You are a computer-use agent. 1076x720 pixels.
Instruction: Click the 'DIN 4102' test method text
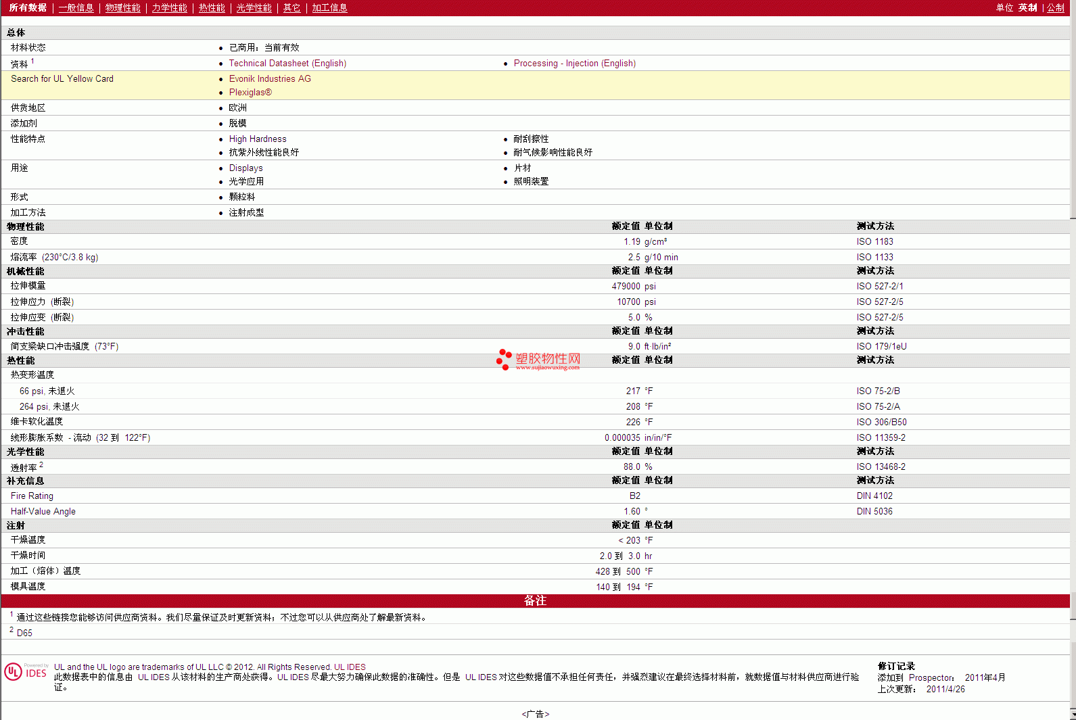(874, 496)
